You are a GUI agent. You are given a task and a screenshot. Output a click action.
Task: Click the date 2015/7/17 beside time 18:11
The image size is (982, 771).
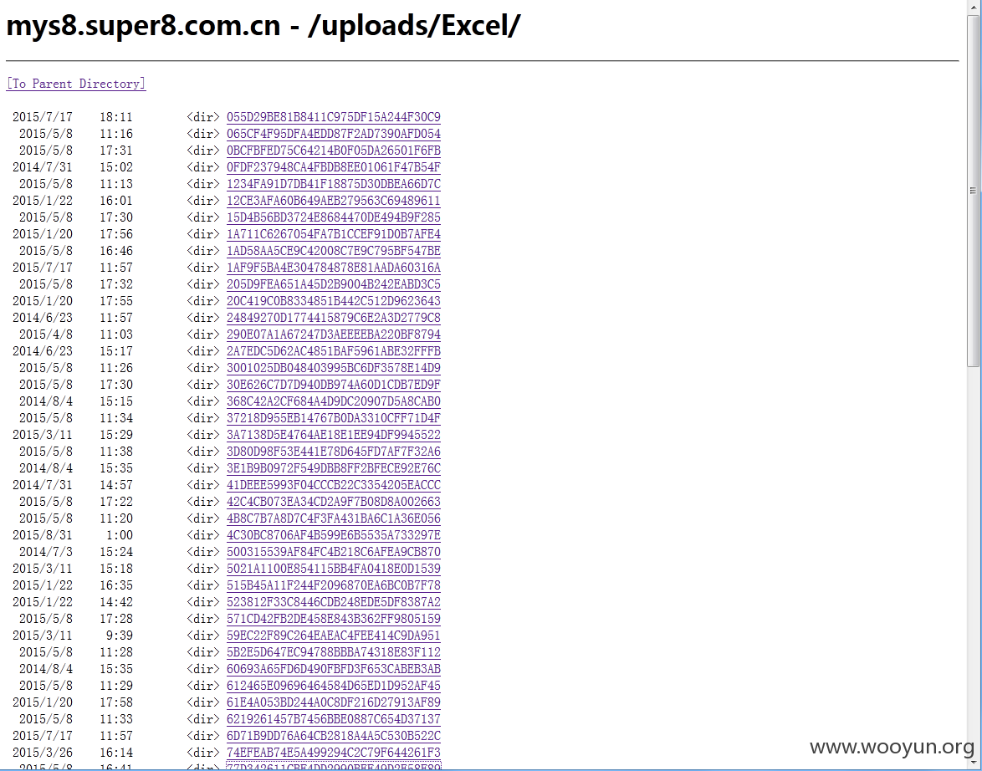click(x=43, y=117)
